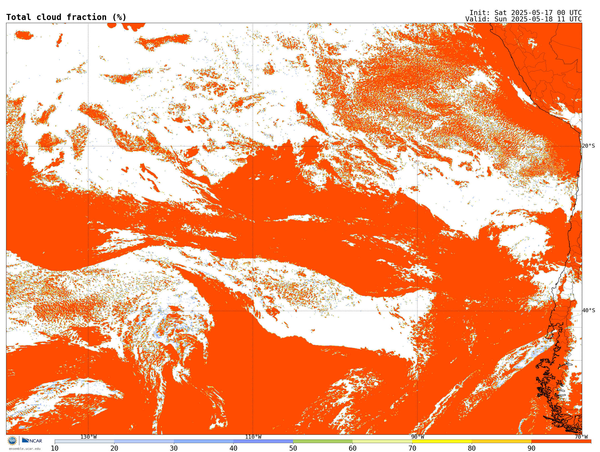Click the colorbar tick label 20
This screenshot has height=452, width=600.
click(x=114, y=448)
